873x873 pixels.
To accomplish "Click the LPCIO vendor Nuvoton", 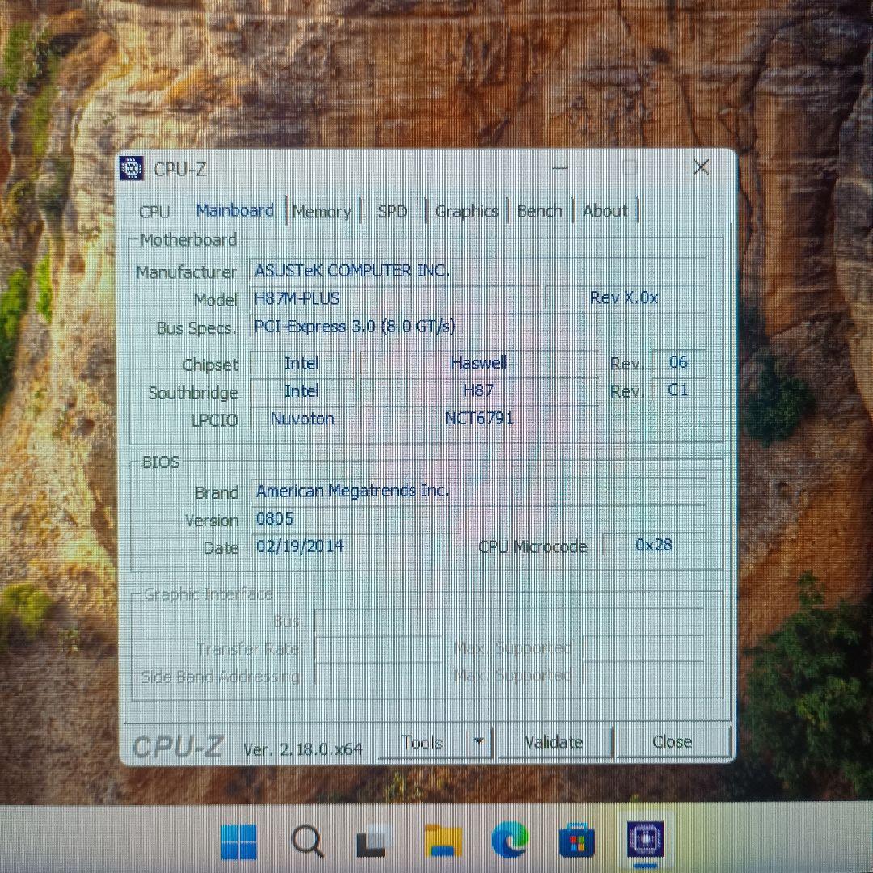I will click(302, 419).
